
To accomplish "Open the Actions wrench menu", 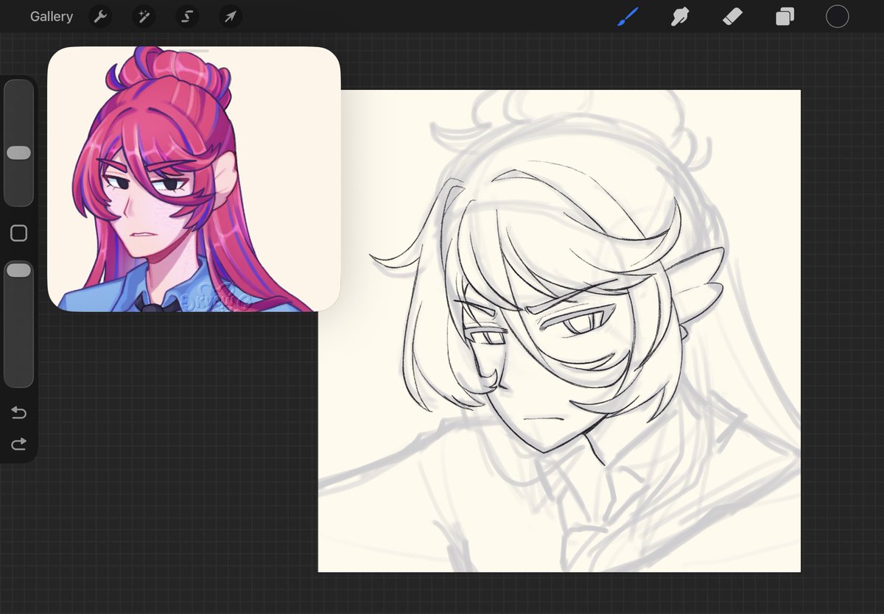I will pos(100,16).
